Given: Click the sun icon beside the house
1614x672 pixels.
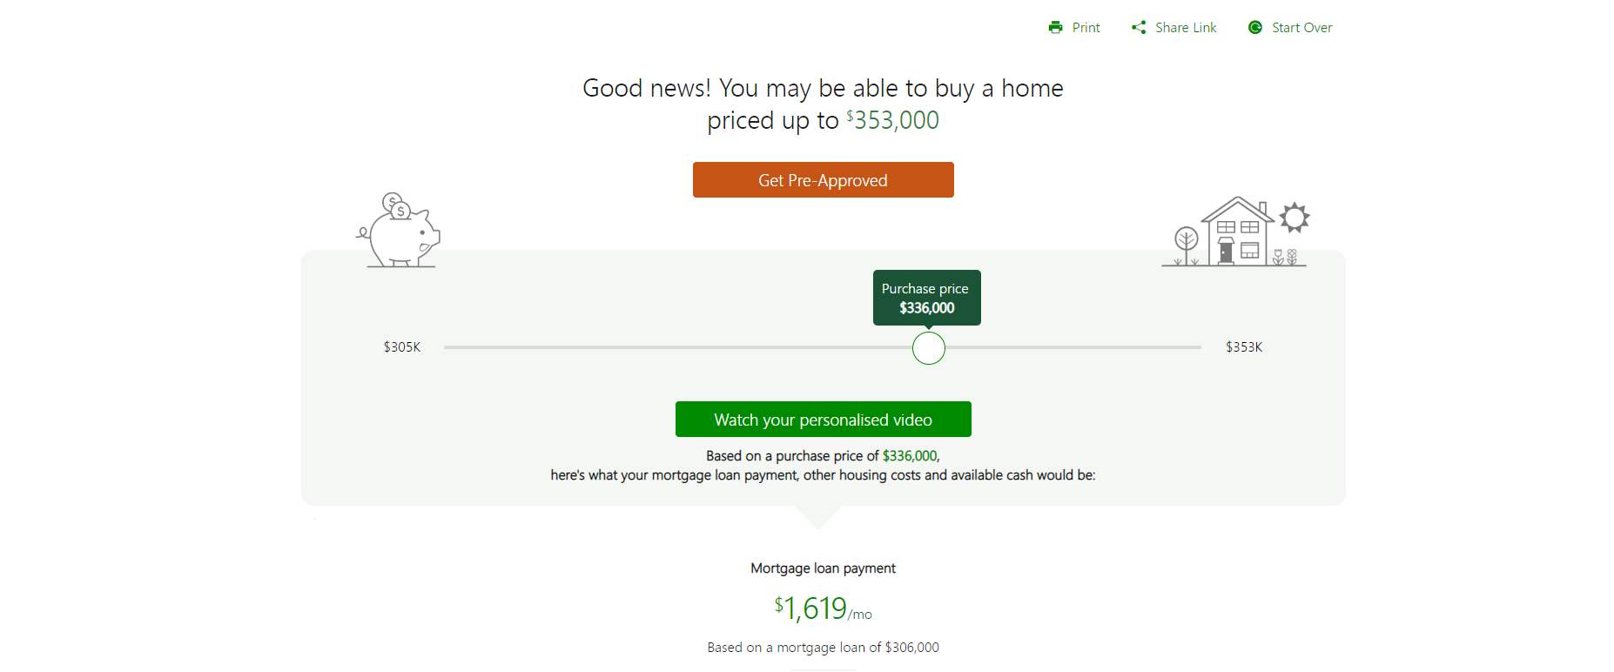Looking at the screenshot, I should pos(1295,218).
